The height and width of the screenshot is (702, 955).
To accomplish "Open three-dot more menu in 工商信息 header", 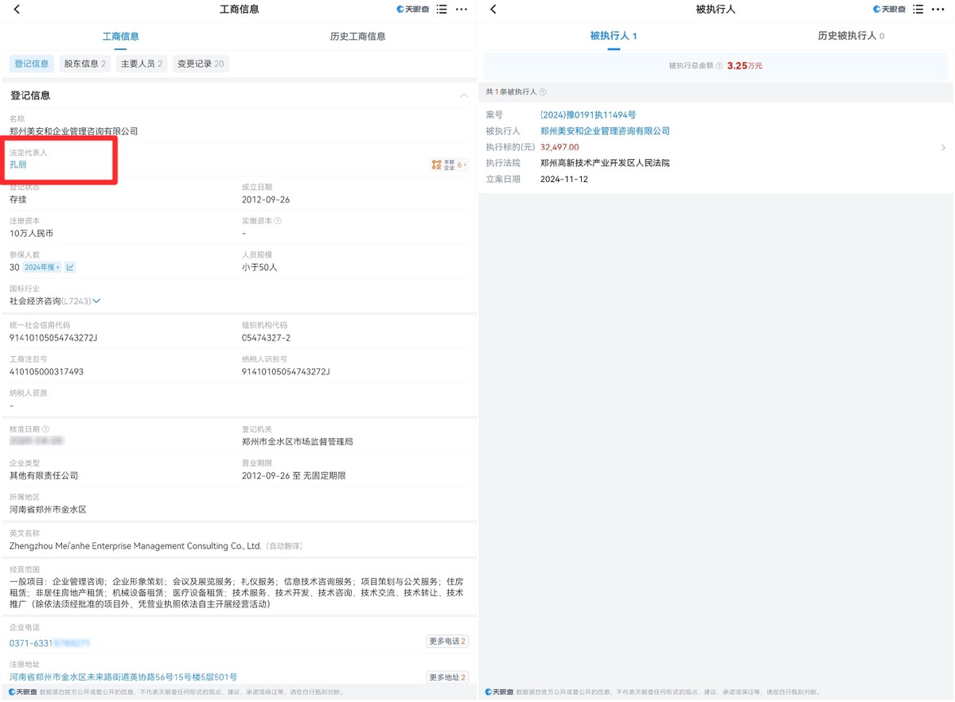I will (462, 10).
